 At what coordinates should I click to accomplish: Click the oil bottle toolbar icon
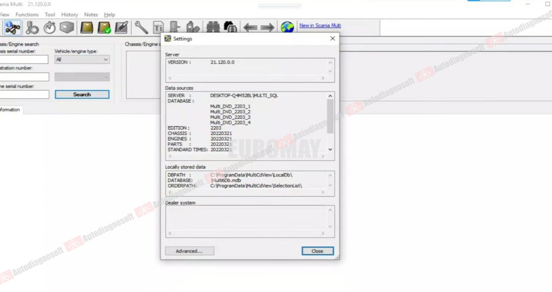193,27
